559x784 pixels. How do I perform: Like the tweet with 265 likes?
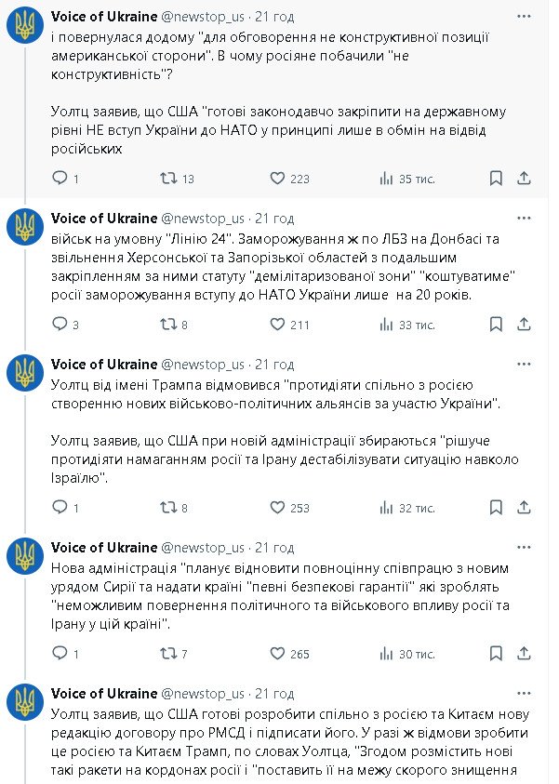pos(277,653)
